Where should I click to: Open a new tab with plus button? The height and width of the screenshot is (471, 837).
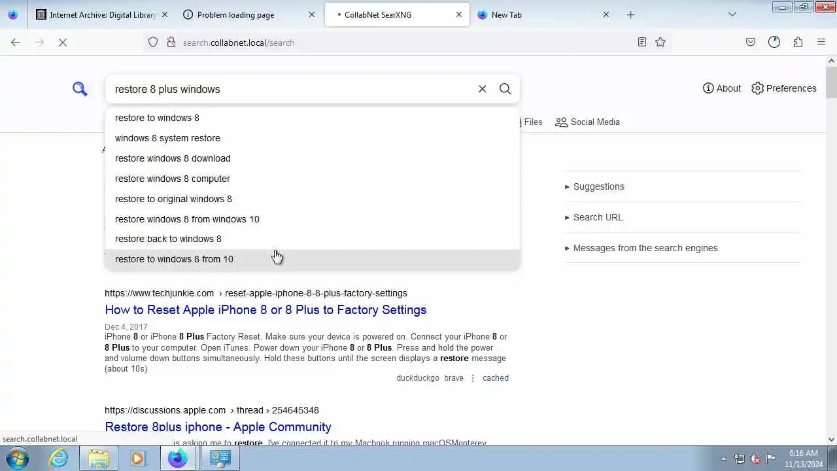pos(630,14)
